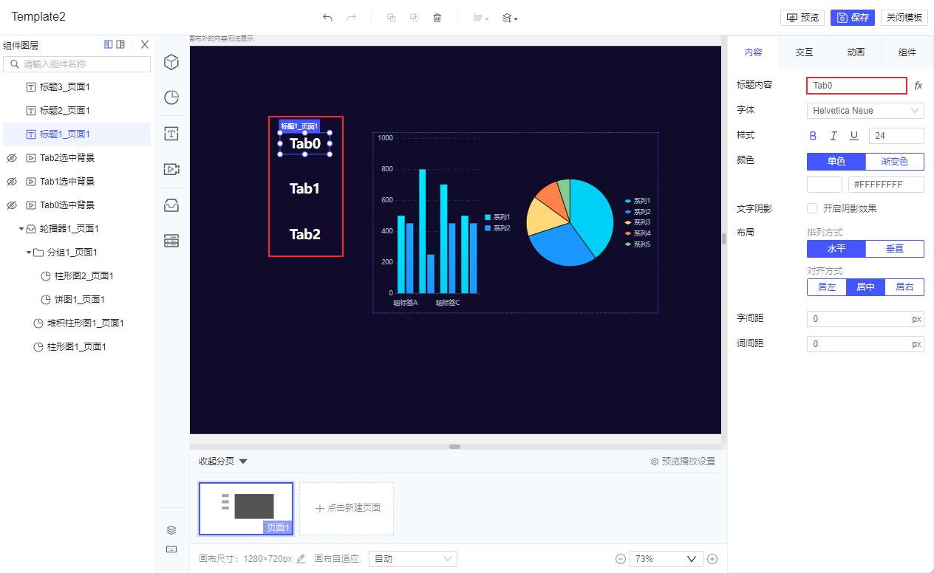The height and width of the screenshot is (573, 934).
Task: Open the alignment dropdown in toolbar
Action: (x=483, y=18)
